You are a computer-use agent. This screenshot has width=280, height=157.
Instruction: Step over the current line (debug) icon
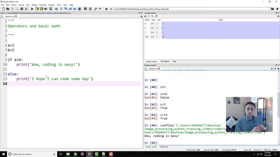(x=61, y=9)
